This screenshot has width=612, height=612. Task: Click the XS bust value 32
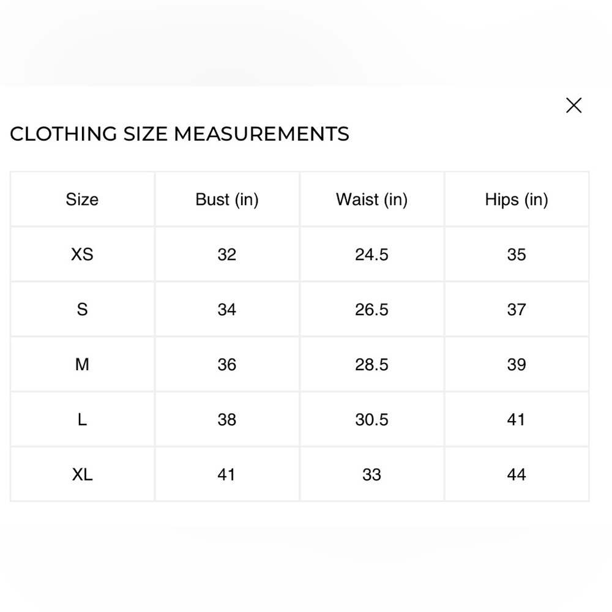coord(227,255)
